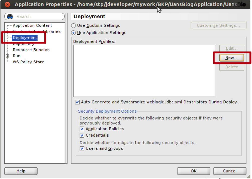Click the binoculars search icon

point(10,16)
